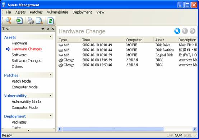Click the Ready status bar text
The width and height of the screenshot is (199, 139).
(7, 135)
